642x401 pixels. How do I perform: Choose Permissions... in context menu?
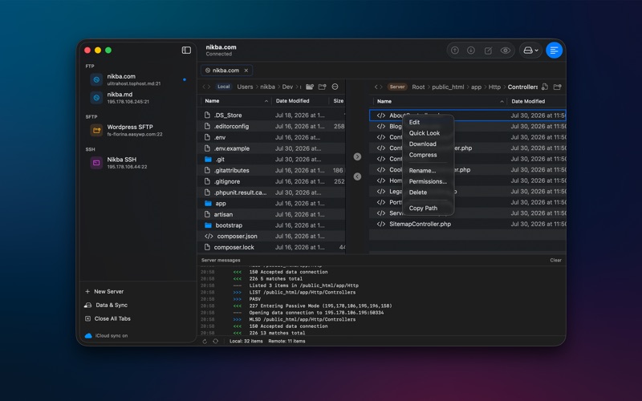[428, 181]
